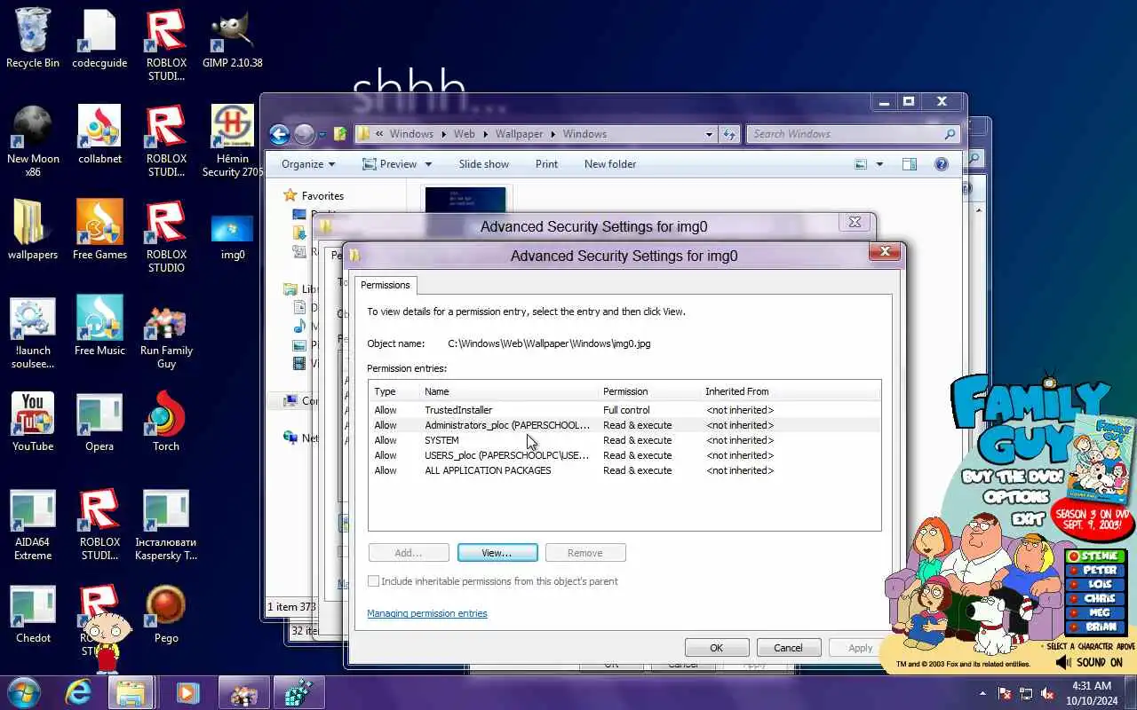
Task: Click New folder in Explorer toolbar
Action: pyautogui.click(x=610, y=164)
